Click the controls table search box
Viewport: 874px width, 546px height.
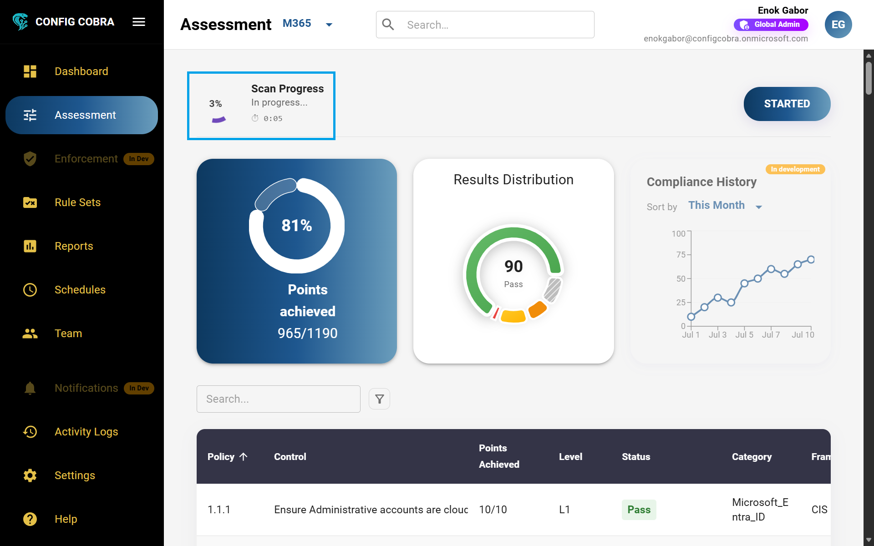[x=279, y=399]
